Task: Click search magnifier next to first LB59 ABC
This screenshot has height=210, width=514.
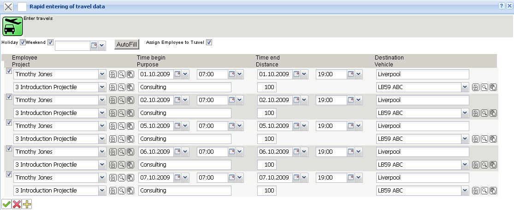Action: 484,87
